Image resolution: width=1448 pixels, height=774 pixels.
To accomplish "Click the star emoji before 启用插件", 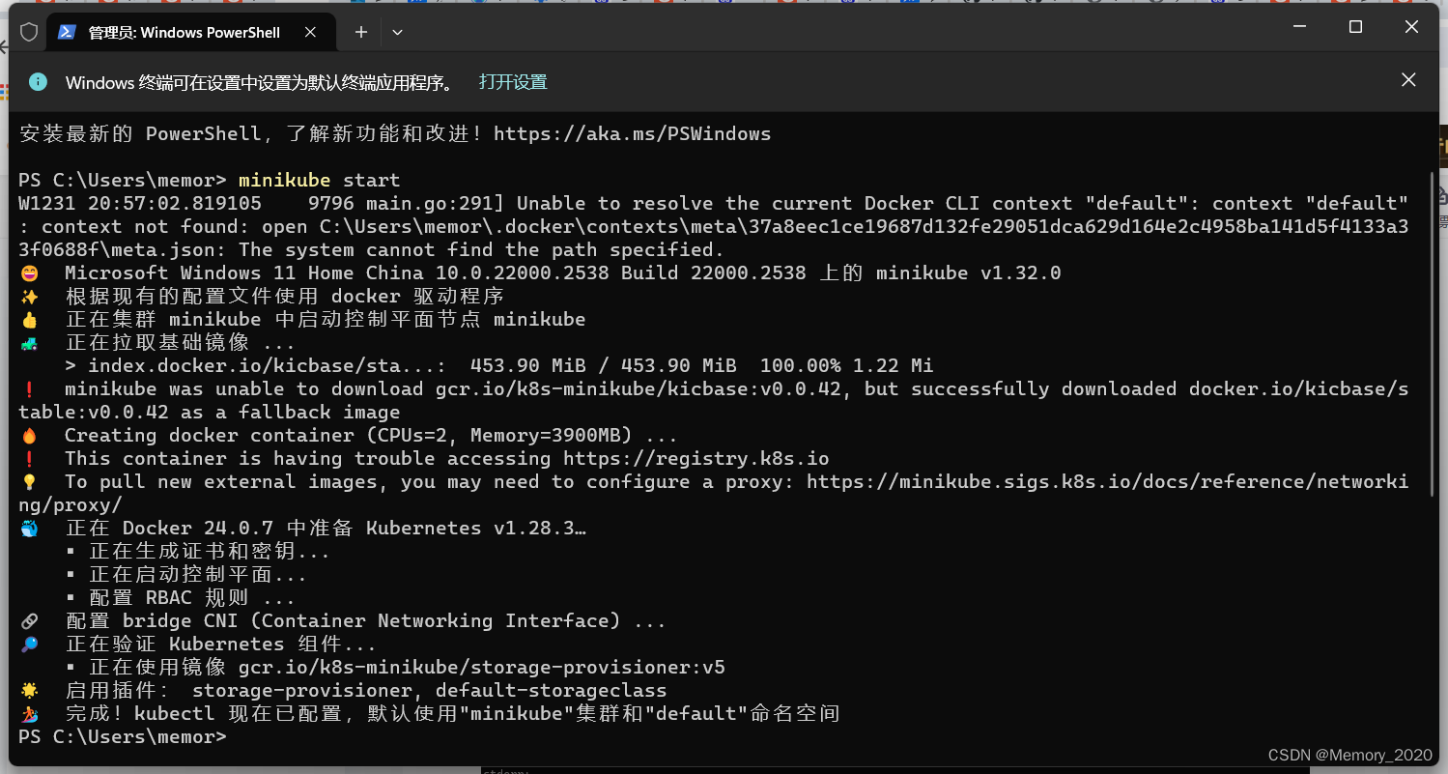I will pyautogui.click(x=28, y=691).
